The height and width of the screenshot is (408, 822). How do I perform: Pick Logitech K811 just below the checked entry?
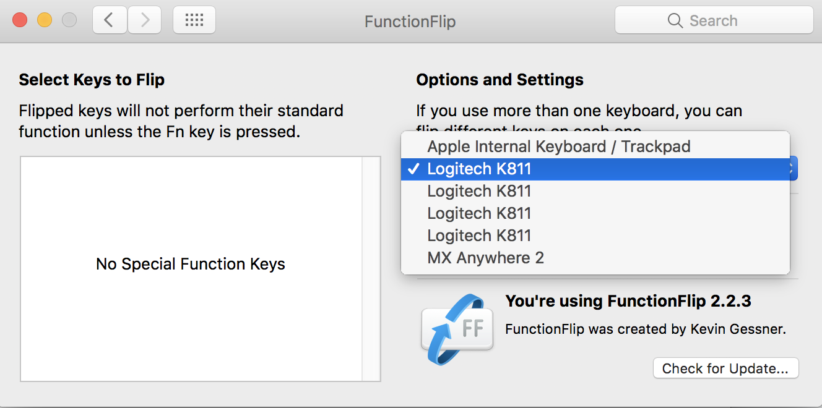[479, 191]
